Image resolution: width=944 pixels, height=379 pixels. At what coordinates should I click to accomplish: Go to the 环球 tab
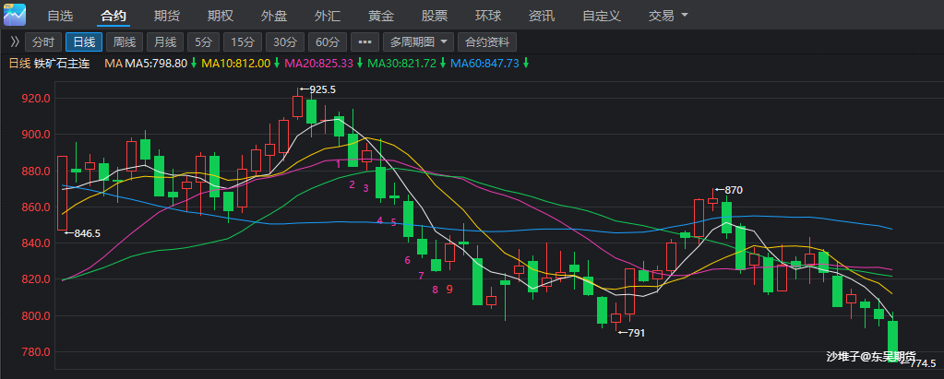click(487, 16)
